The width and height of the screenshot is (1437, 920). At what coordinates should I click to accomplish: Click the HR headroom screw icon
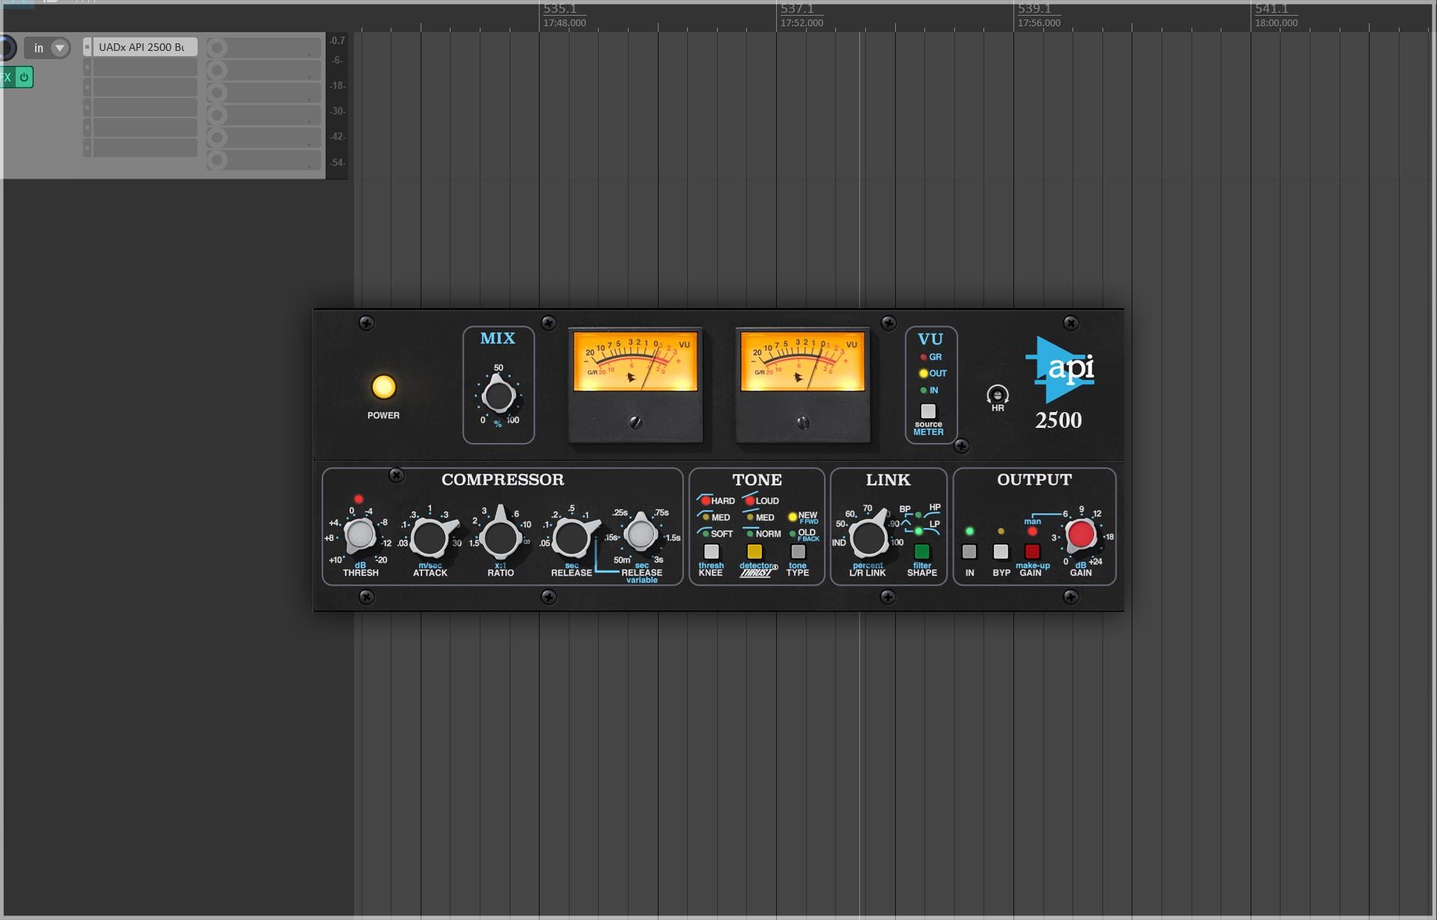[997, 394]
